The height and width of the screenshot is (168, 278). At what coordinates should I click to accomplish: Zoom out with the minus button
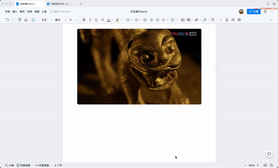tap(246, 165)
